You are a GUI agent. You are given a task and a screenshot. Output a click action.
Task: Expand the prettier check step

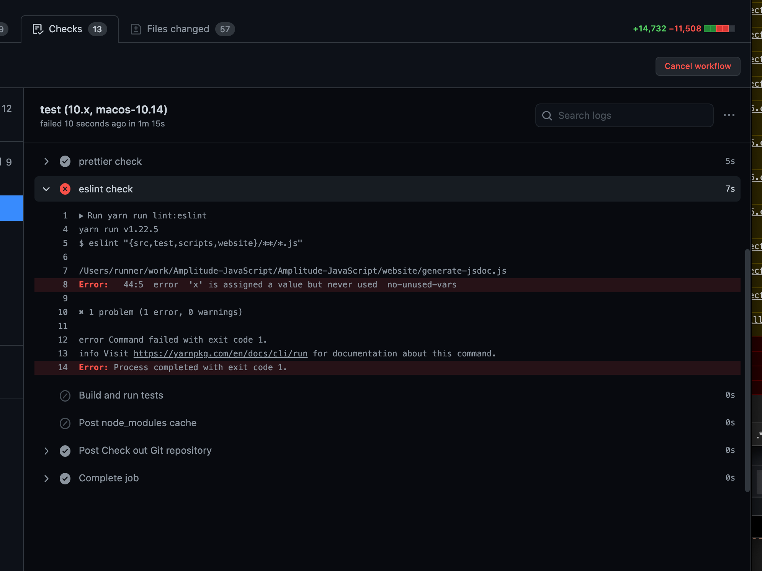pyautogui.click(x=46, y=161)
